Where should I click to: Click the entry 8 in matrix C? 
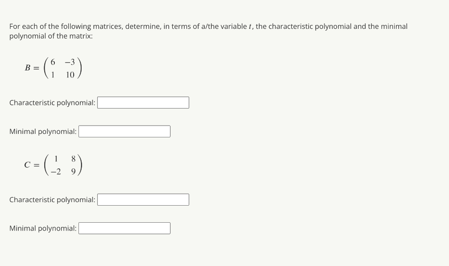[x=73, y=159]
